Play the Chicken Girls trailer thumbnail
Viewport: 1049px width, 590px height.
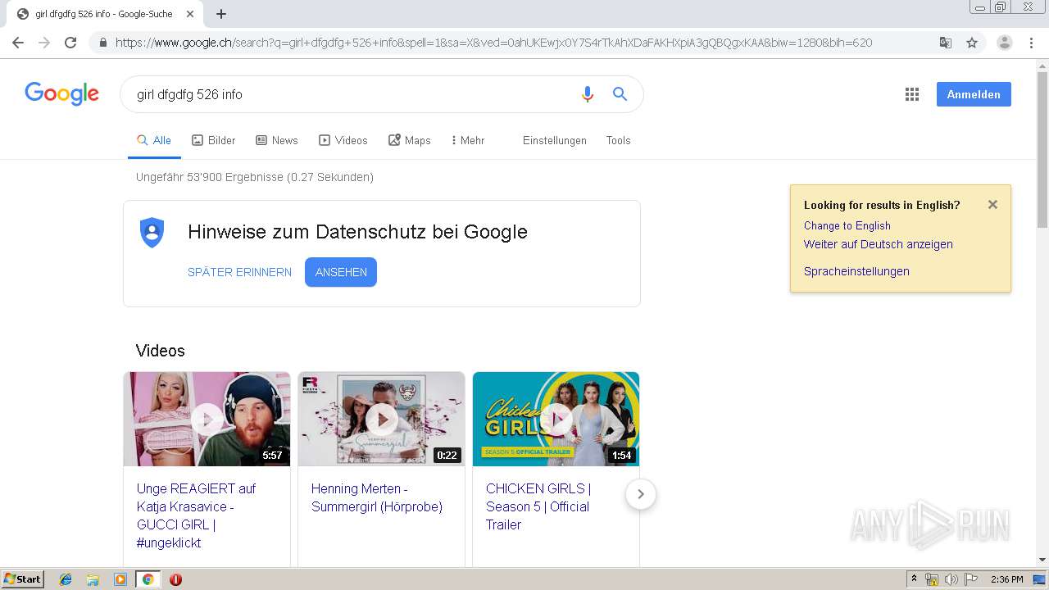[556, 419]
